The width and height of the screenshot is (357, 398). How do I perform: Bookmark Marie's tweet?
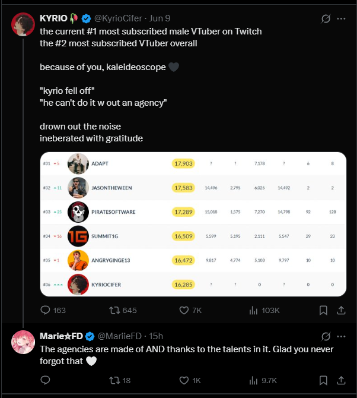[x=323, y=380]
